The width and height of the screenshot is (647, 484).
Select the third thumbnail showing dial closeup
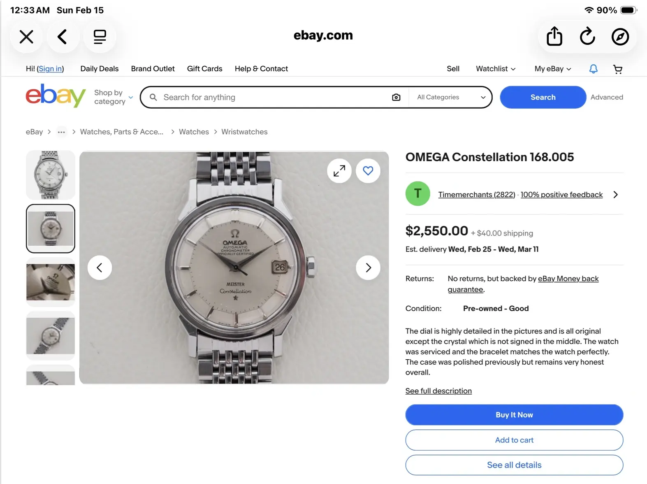pyautogui.click(x=51, y=282)
